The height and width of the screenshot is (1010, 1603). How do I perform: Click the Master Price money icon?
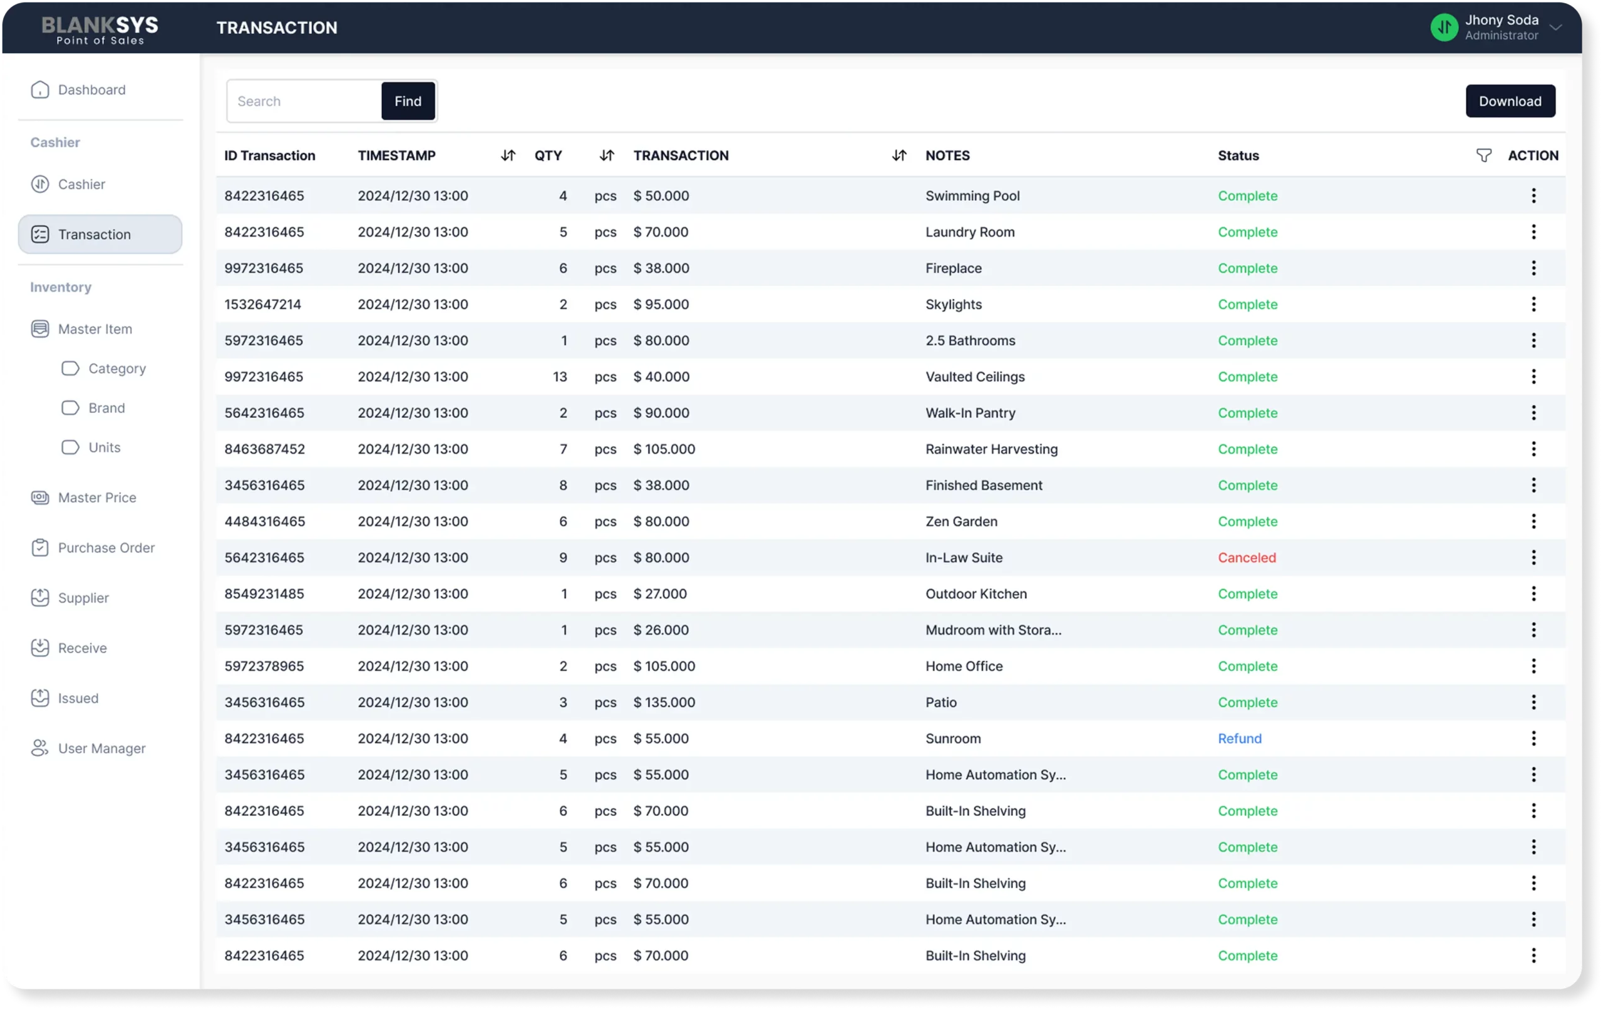(40, 497)
